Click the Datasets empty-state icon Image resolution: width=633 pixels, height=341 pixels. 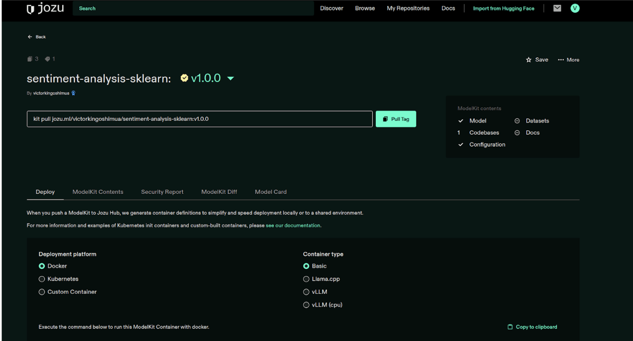(517, 121)
